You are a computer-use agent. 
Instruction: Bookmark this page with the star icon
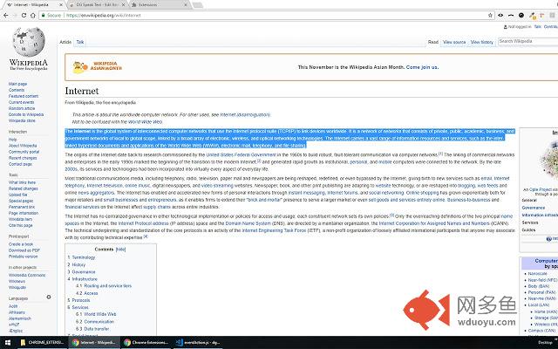490,16
